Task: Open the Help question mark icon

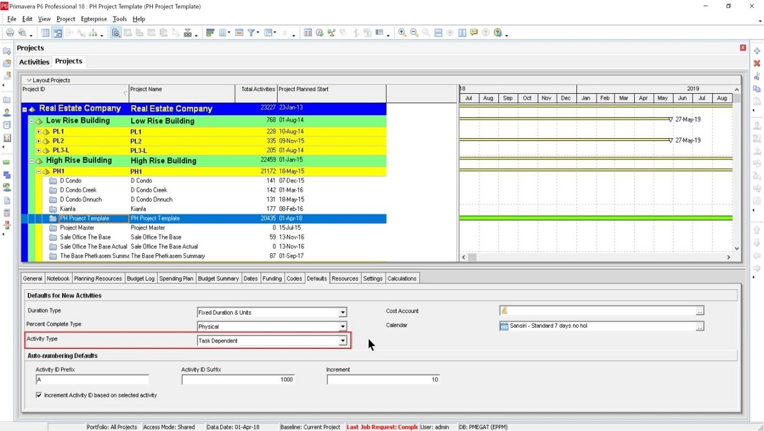Action: (498, 33)
